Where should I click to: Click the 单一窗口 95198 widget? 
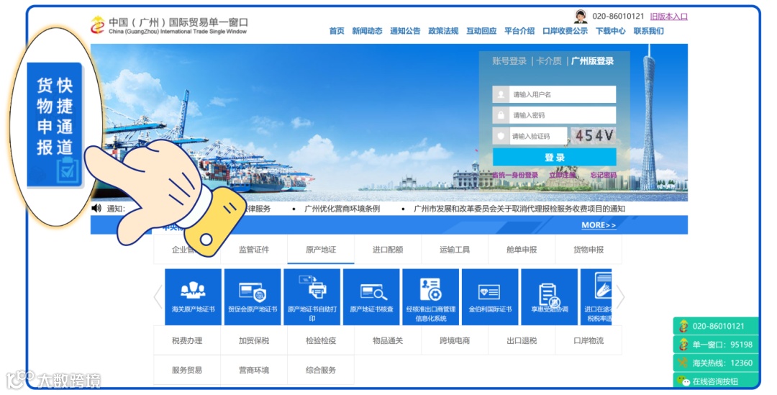tap(716, 345)
